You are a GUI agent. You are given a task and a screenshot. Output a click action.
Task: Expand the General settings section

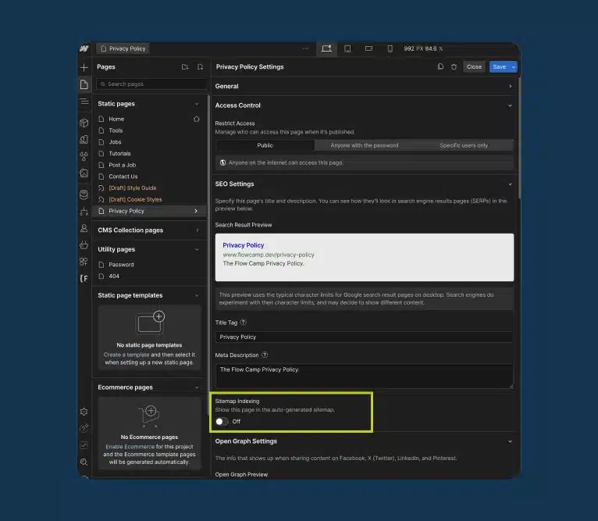[510, 86]
